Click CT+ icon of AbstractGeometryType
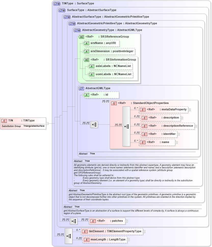This screenshot has height=247, width=212. tap(77, 30)
